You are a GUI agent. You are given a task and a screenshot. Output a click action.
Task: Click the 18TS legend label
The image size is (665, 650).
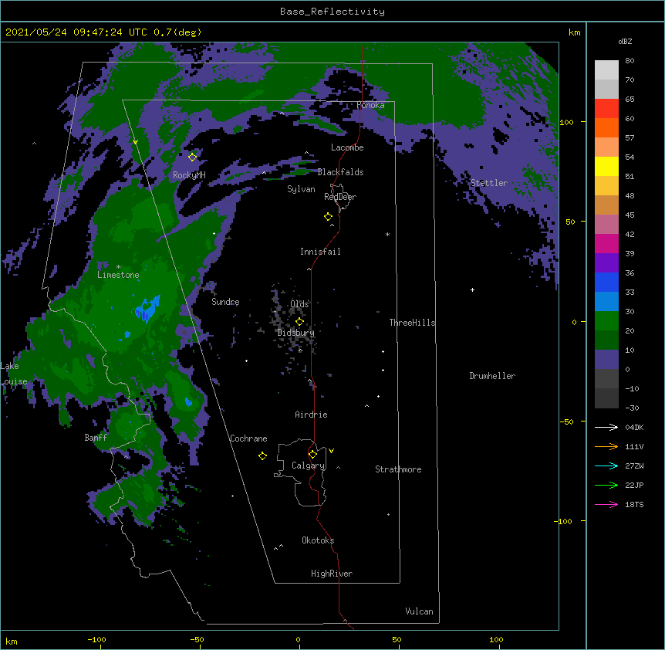point(634,504)
